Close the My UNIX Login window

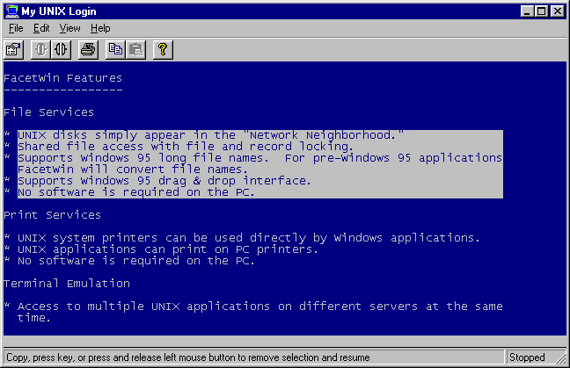click(x=557, y=11)
